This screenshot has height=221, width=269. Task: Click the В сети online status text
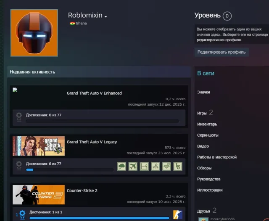[206, 73]
